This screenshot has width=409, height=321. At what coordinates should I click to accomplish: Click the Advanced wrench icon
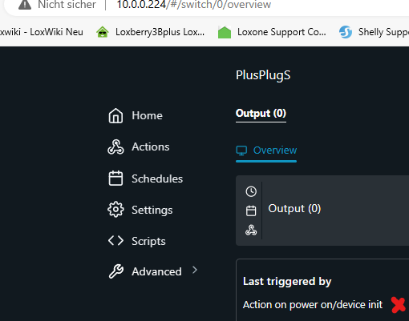click(x=116, y=271)
